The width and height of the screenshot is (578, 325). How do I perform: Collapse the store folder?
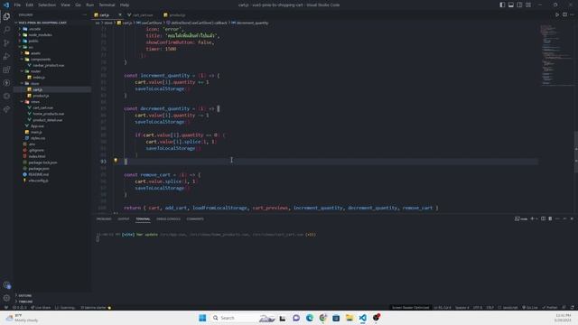click(34, 83)
